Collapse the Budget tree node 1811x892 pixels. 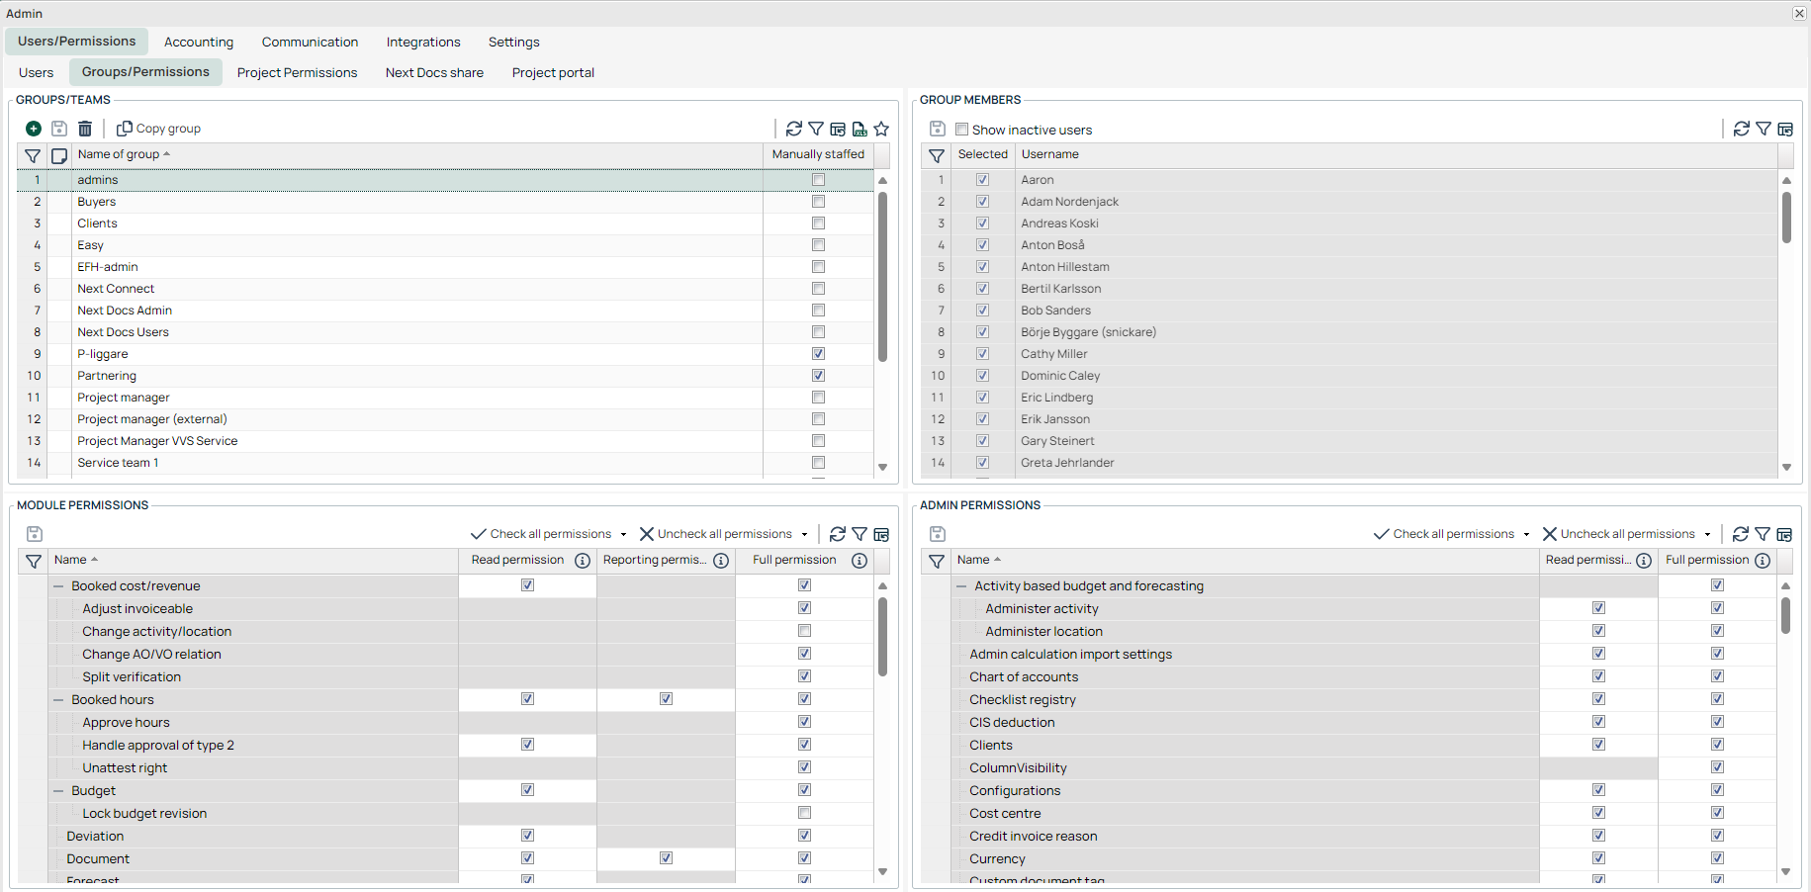pyautogui.click(x=58, y=791)
